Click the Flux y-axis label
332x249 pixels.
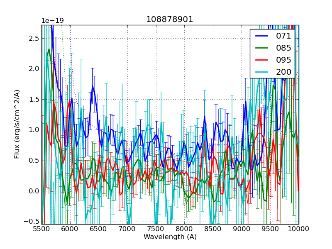click(17, 124)
